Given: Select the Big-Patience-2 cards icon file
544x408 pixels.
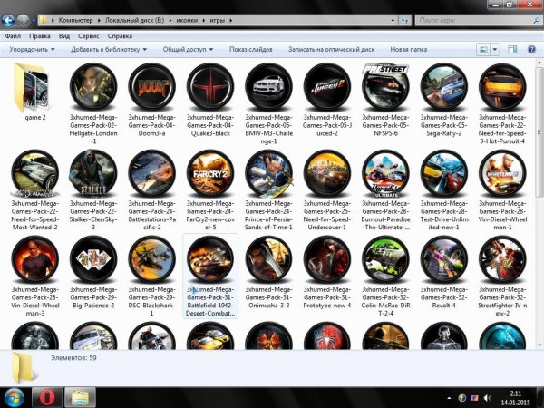Looking at the screenshot, I should pos(93,272).
